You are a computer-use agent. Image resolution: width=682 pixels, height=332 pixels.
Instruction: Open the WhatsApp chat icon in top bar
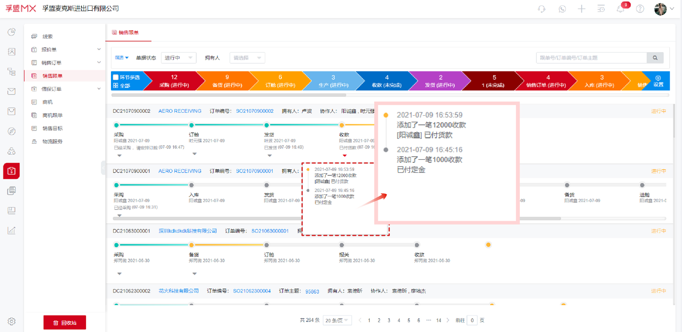pyautogui.click(x=561, y=8)
